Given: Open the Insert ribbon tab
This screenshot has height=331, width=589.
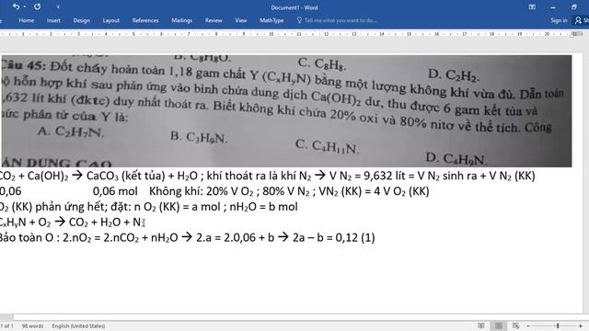Looking at the screenshot, I should click(x=53, y=20).
